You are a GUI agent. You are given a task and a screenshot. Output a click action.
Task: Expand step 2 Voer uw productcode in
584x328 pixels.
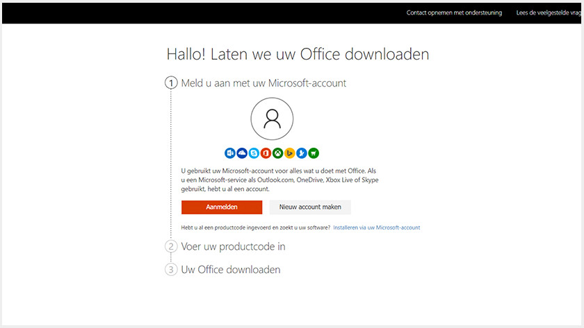point(233,247)
